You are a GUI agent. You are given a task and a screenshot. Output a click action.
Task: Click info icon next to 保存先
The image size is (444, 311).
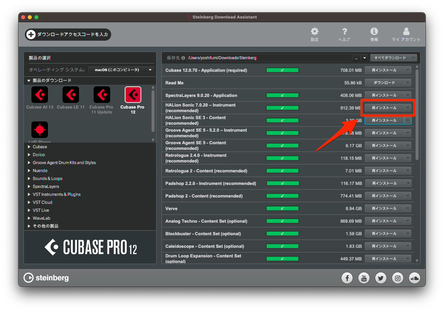[183, 58]
